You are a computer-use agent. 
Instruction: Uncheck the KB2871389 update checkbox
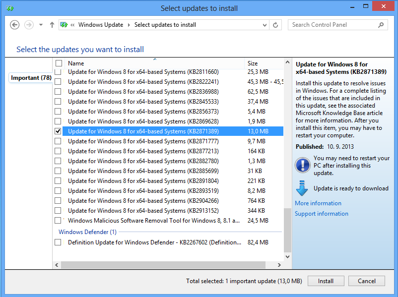tap(59, 131)
